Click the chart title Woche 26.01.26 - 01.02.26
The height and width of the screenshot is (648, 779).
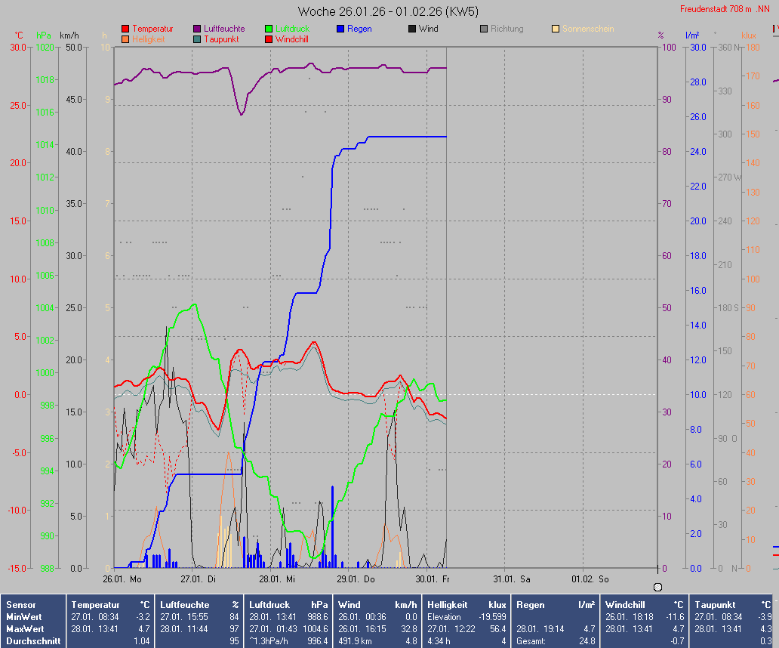click(388, 11)
